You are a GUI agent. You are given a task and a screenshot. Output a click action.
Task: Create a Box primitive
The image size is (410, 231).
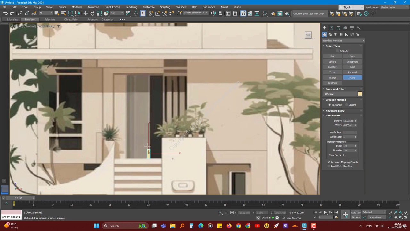tap(332, 56)
